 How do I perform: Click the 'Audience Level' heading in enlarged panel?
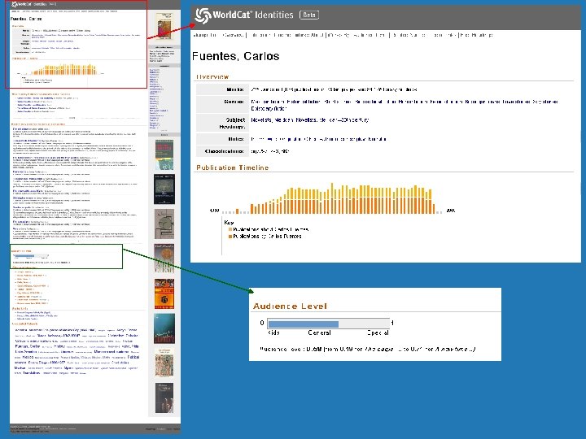point(290,306)
